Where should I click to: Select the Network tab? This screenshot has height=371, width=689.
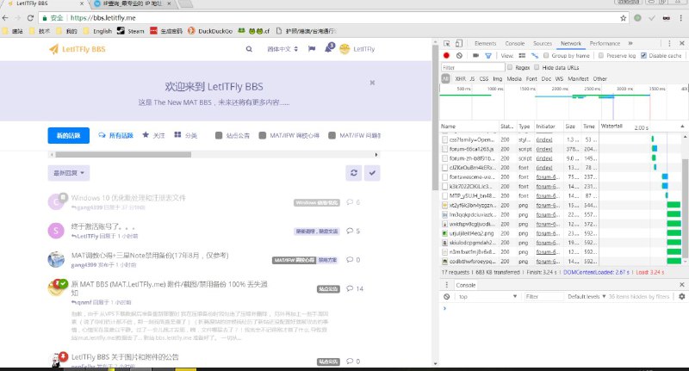coord(571,43)
